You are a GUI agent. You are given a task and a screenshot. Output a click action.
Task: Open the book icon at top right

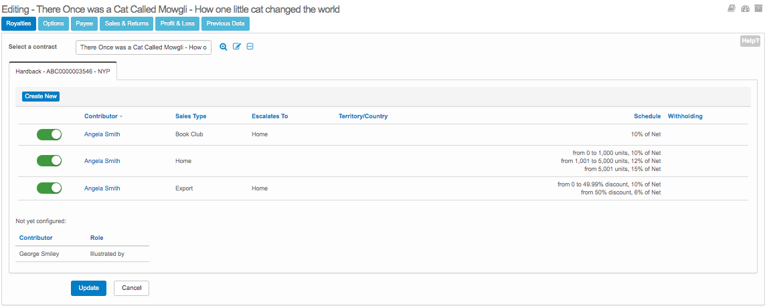coord(732,9)
